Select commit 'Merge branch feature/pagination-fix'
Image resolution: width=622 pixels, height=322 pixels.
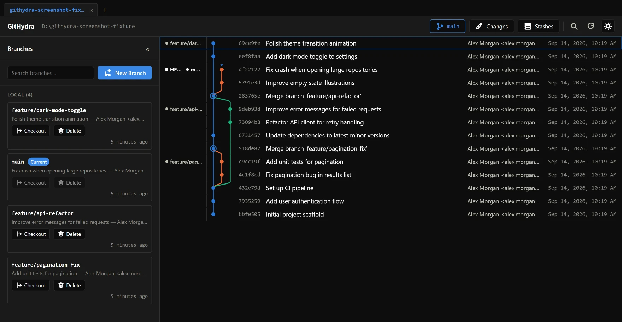pos(391,148)
